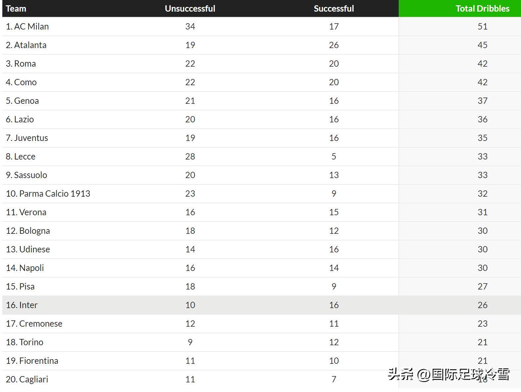This screenshot has height=392, width=521.
Task: Select the Cagliari team entry
Action: pyautogui.click(x=33, y=379)
